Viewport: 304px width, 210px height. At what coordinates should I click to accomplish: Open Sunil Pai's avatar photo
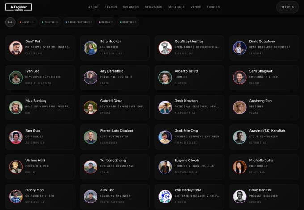(x=16, y=48)
